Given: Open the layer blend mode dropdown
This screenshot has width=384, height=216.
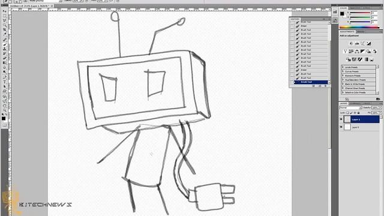Looking at the screenshot, I should 351,107.
